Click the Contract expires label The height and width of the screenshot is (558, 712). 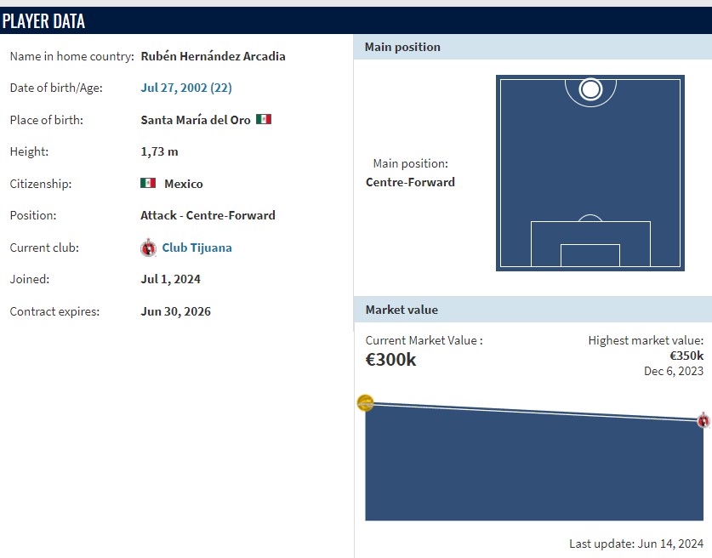(x=54, y=311)
